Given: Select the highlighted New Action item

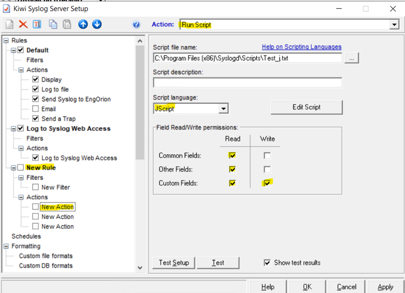Looking at the screenshot, I should (58, 207).
